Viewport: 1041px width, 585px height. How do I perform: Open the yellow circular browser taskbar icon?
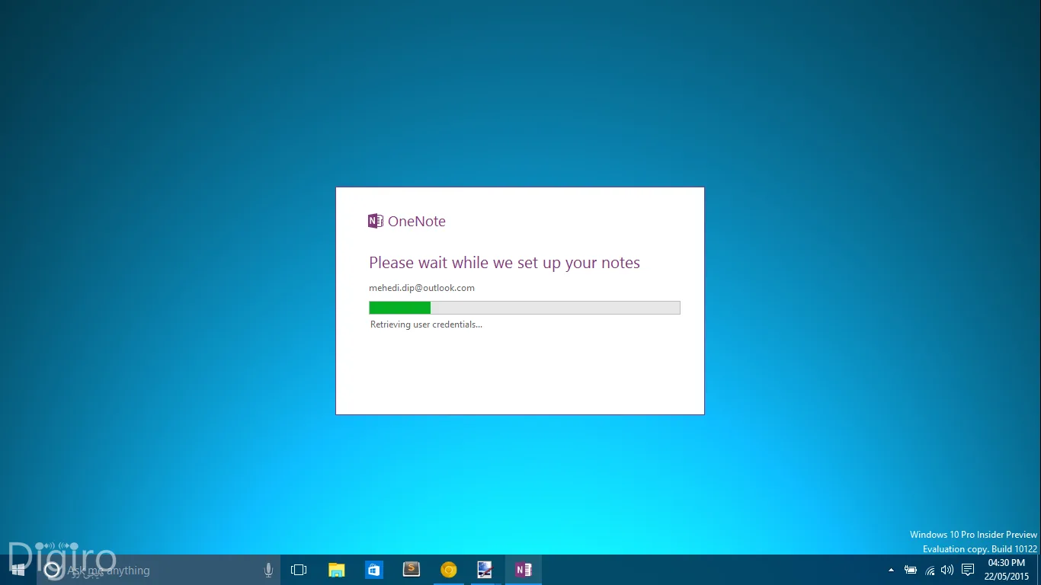[x=449, y=570]
